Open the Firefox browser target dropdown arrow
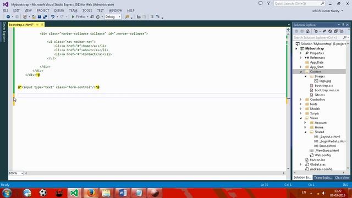352x198 pixels. [x=87, y=17]
